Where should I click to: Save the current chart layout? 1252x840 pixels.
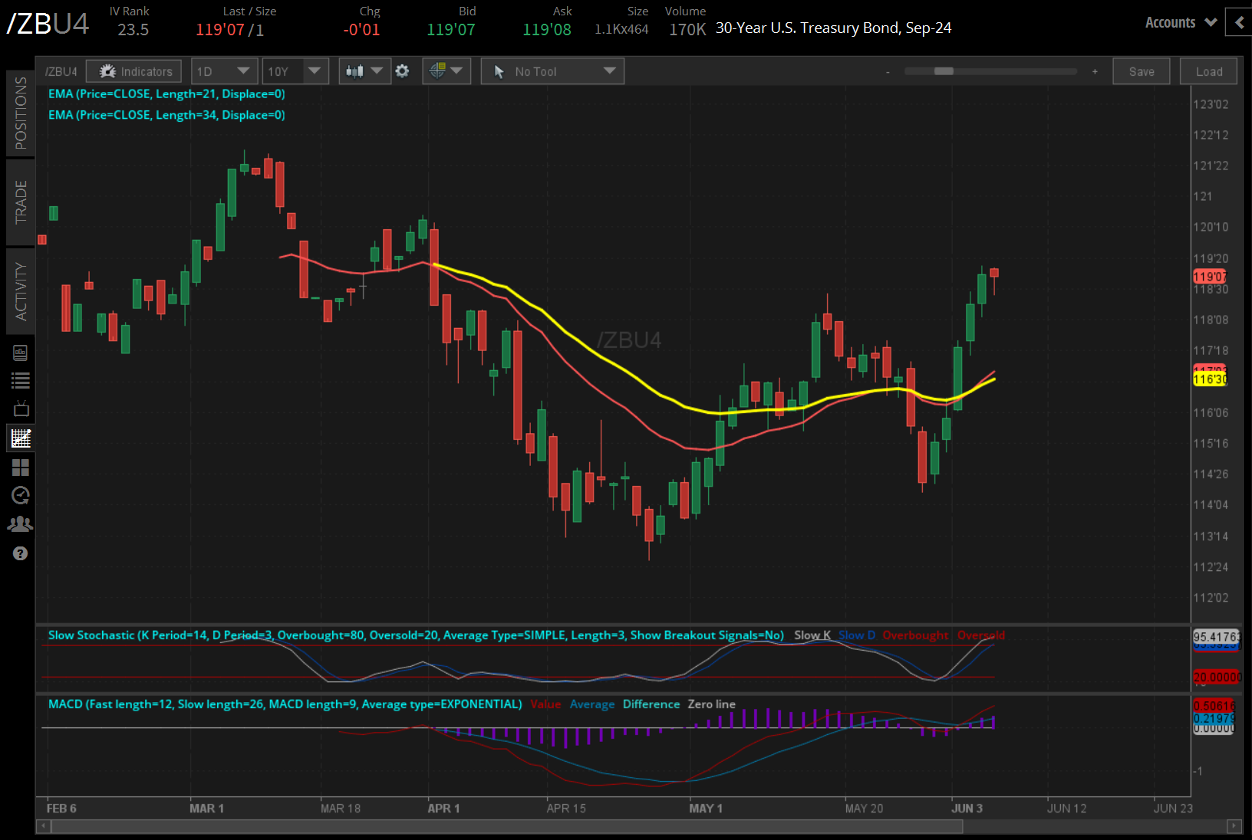click(1142, 71)
